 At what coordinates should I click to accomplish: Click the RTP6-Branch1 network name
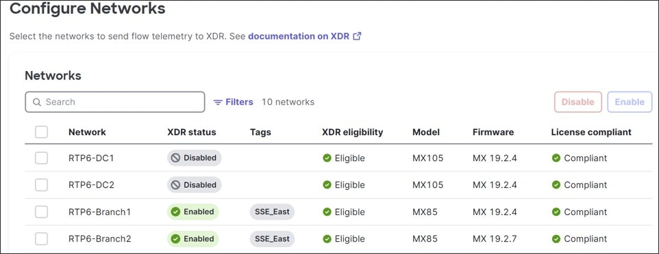pos(99,212)
